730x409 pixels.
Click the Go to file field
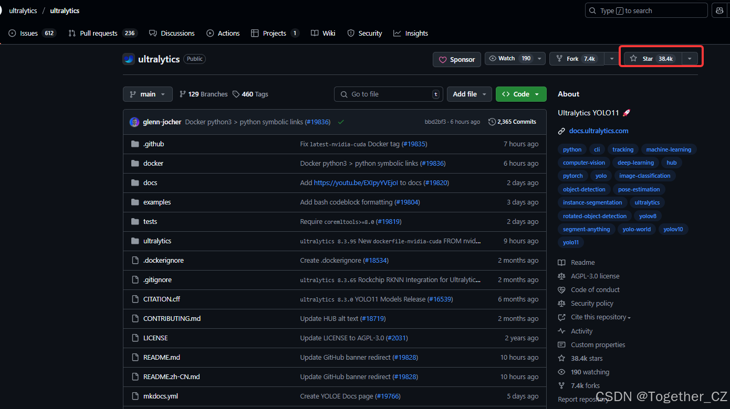(x=389, y=94)
